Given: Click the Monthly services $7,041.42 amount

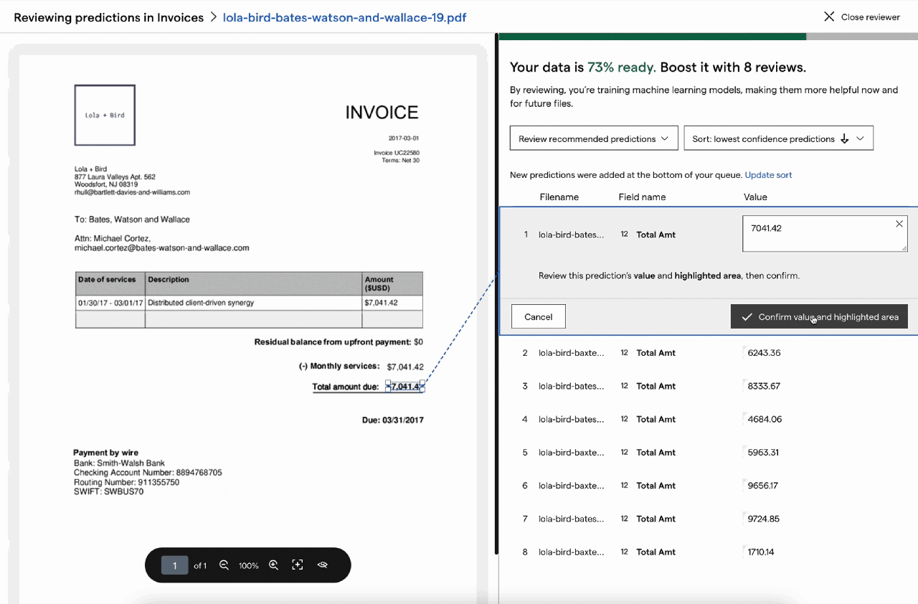Looking at the screenshot, I should 405,367.
